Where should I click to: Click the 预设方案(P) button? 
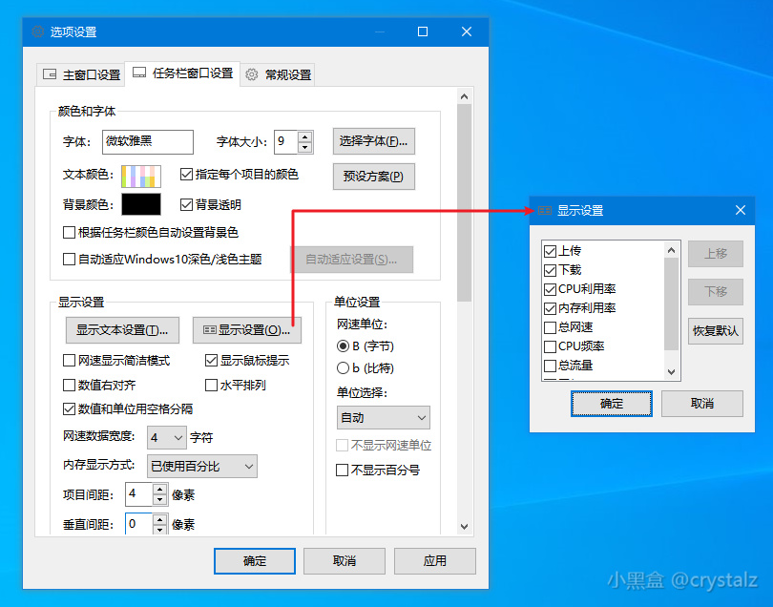pos(374,176)
